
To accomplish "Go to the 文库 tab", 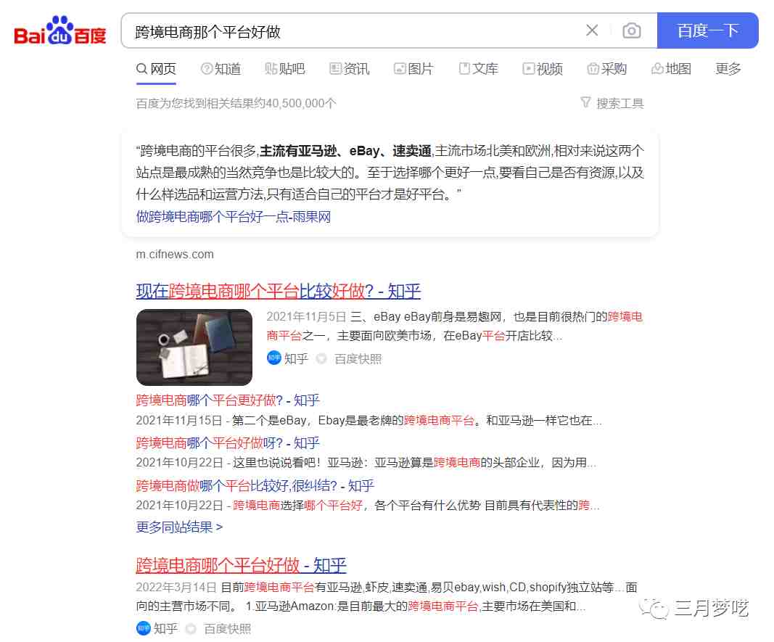I will [478, 69].
